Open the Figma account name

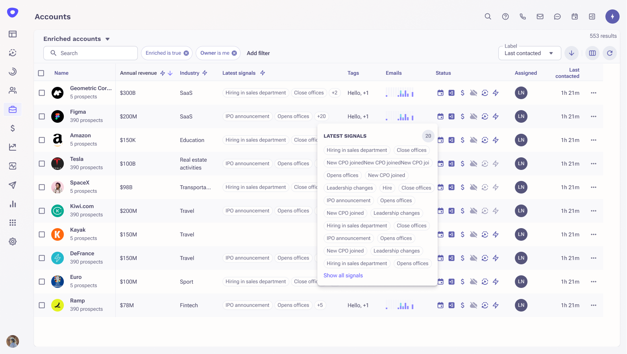coord(78,112)
